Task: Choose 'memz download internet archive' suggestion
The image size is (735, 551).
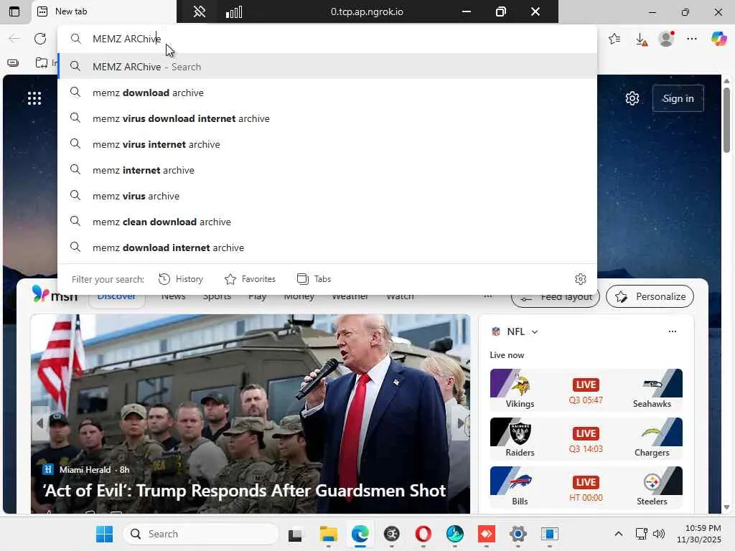Action: pos(327,248)
